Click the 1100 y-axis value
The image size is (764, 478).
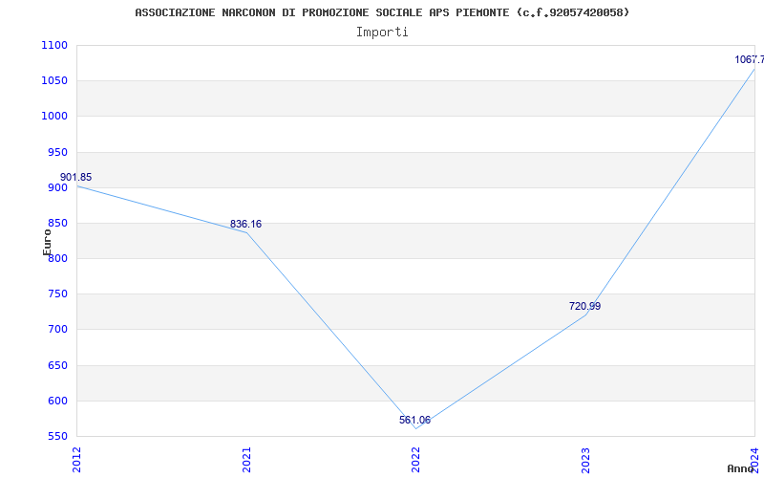tap(54, 45)
